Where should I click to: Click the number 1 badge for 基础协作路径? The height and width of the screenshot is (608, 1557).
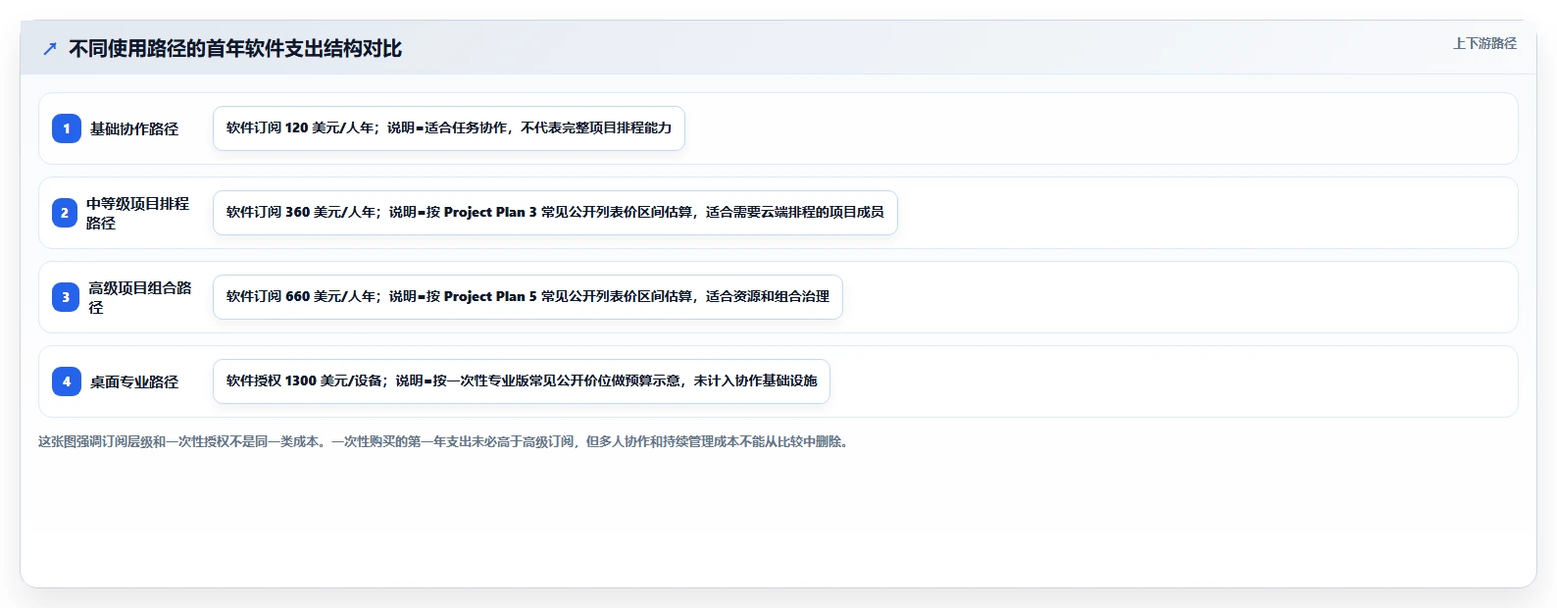[67, 128]
